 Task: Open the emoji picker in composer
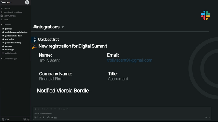[x=48, y=117]
